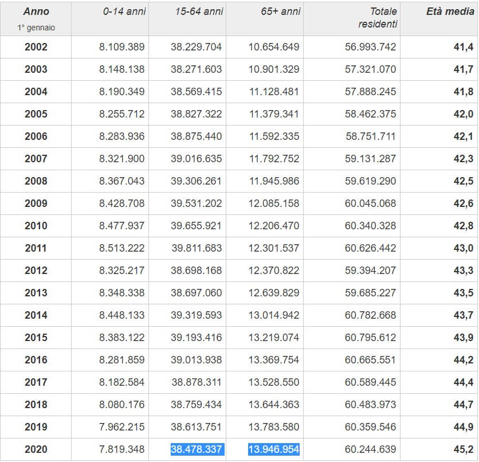Click total residents 60.244.639 for 2020
This screenshot has width=479, height=462.
pyautogui.click(x=370, y=449)
